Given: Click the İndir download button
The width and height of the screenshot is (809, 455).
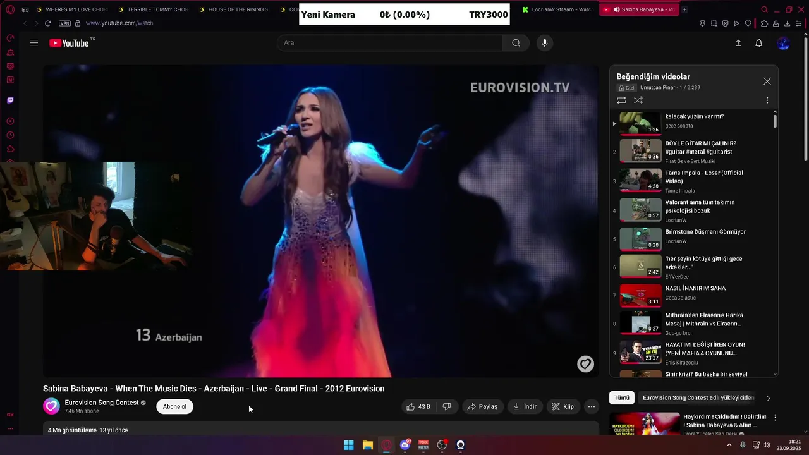Looking at the screenshot, I should click(x=525, y=407).
